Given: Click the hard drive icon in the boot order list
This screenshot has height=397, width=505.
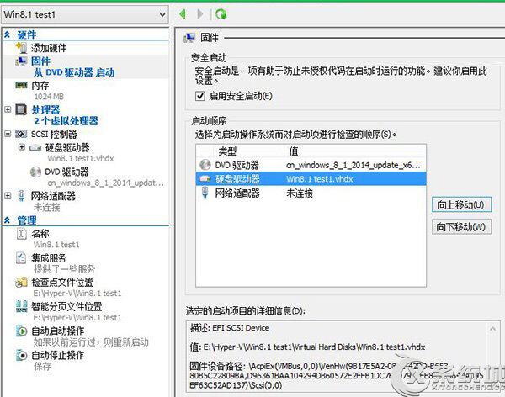Looking at the screenshot, I should coord(205,178).
